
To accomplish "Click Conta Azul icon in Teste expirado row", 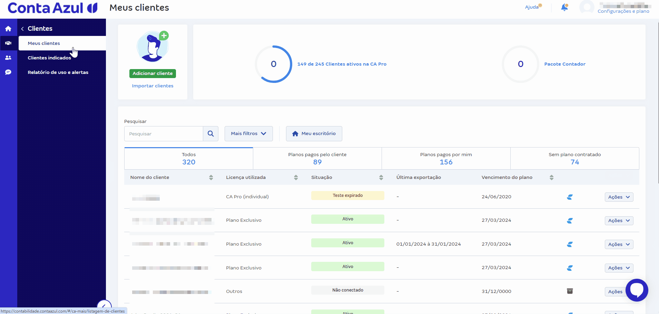I will tap(570, 197).
